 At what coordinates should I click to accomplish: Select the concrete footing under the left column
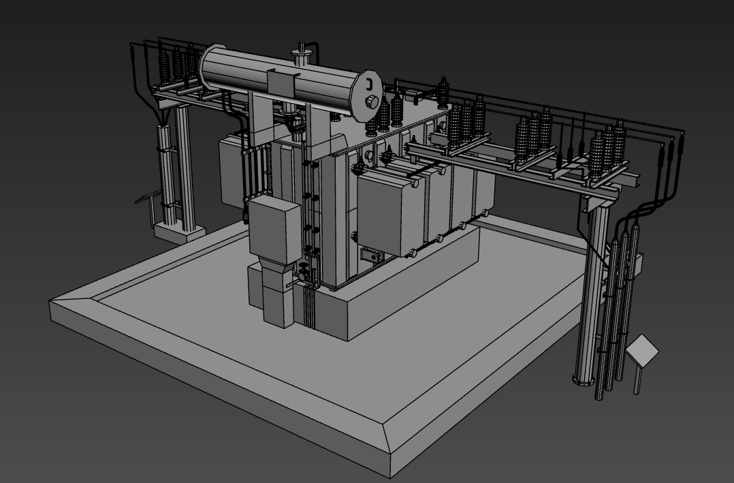point(179,232)
